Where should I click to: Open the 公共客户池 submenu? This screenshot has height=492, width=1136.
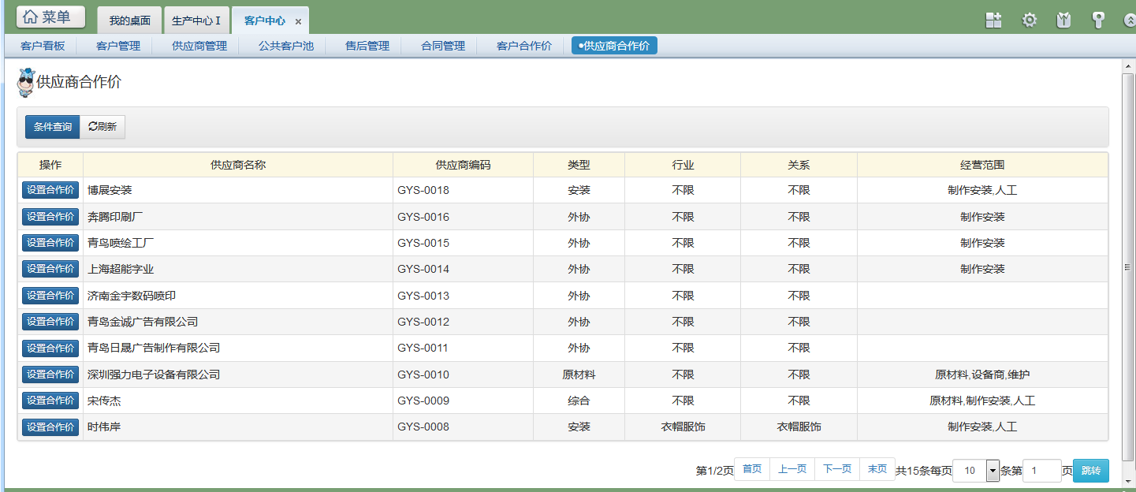pos(286,46)
